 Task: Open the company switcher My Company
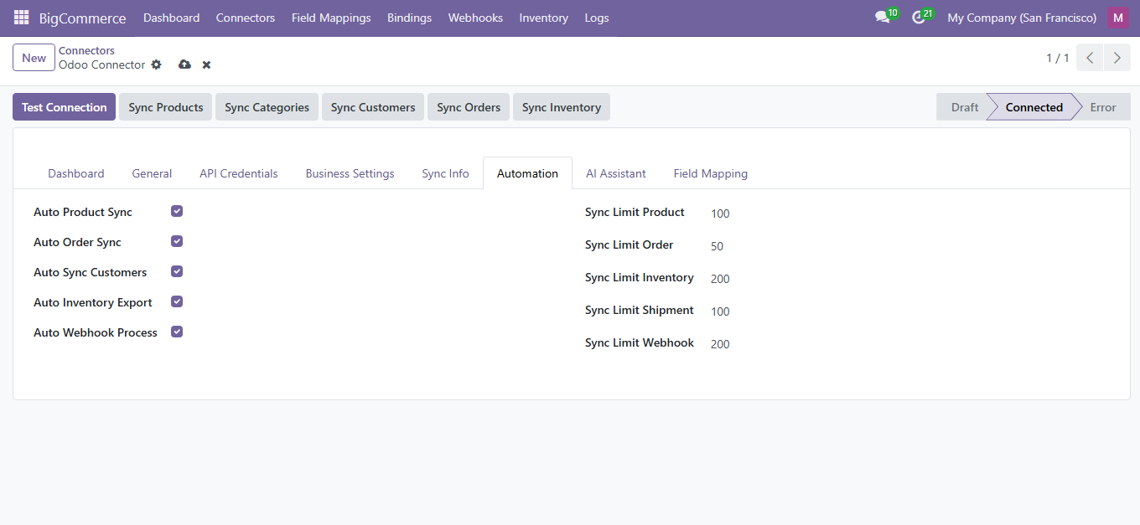(x=1021, y=18)
